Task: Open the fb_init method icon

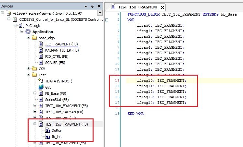Action: 47,137
